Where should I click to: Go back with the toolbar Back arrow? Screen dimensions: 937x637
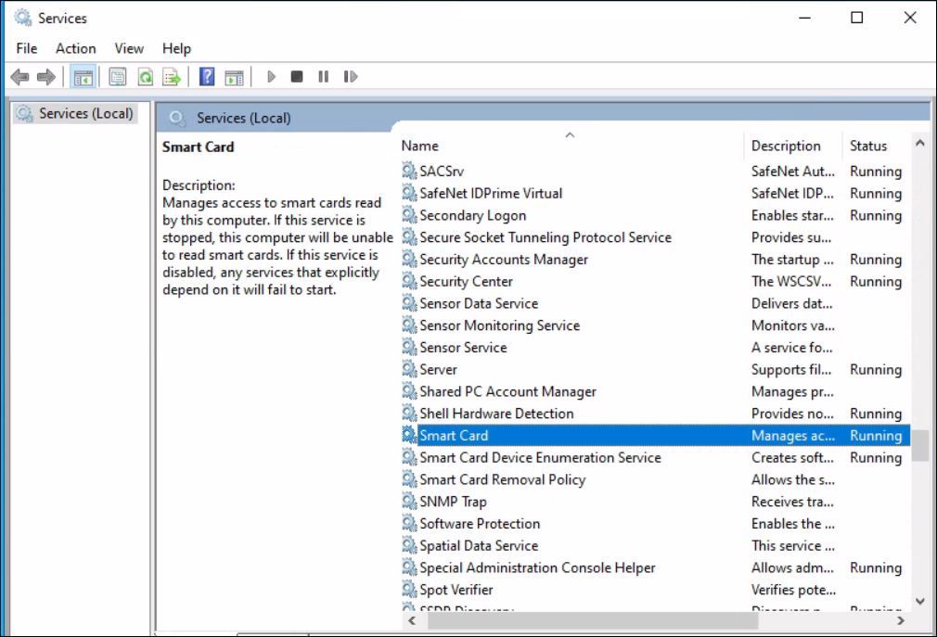(19, 77)
